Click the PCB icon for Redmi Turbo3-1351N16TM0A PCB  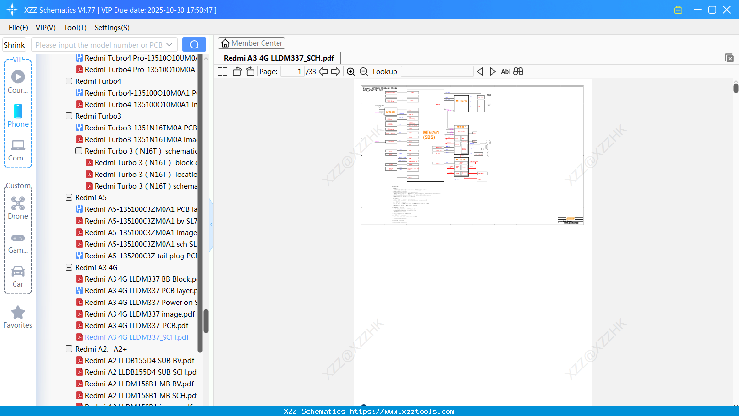[80, 128]
